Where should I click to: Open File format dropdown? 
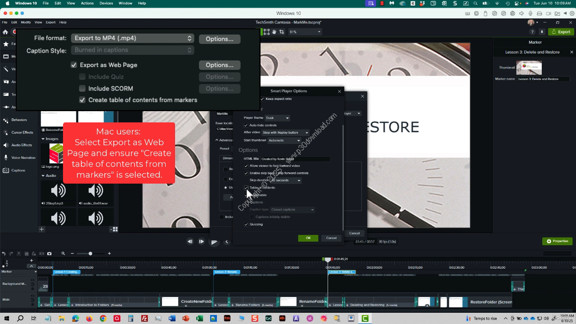132,38
